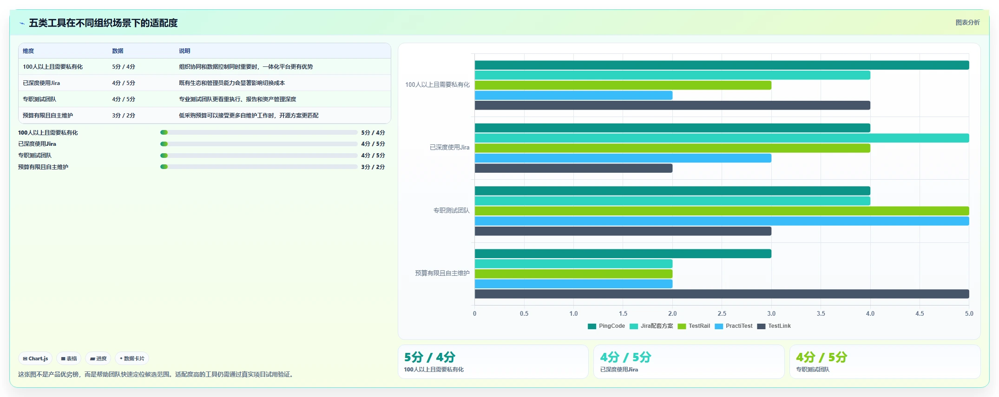Click PingCode bar in 预算有限且自主维护 group

coord(623,254)
